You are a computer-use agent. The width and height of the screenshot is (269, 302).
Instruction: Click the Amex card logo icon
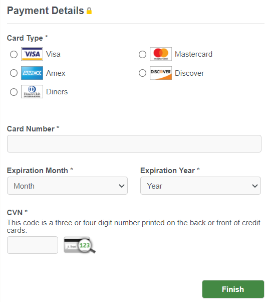pyautogui.click(x=32, y=73)
